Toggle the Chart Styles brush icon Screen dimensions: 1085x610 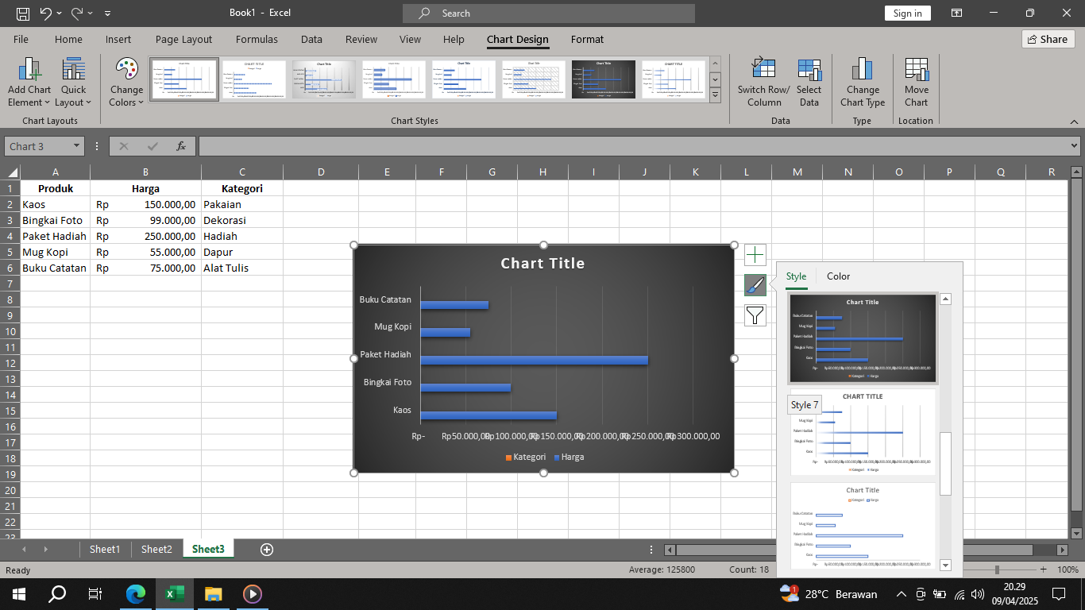coord(755,284)
